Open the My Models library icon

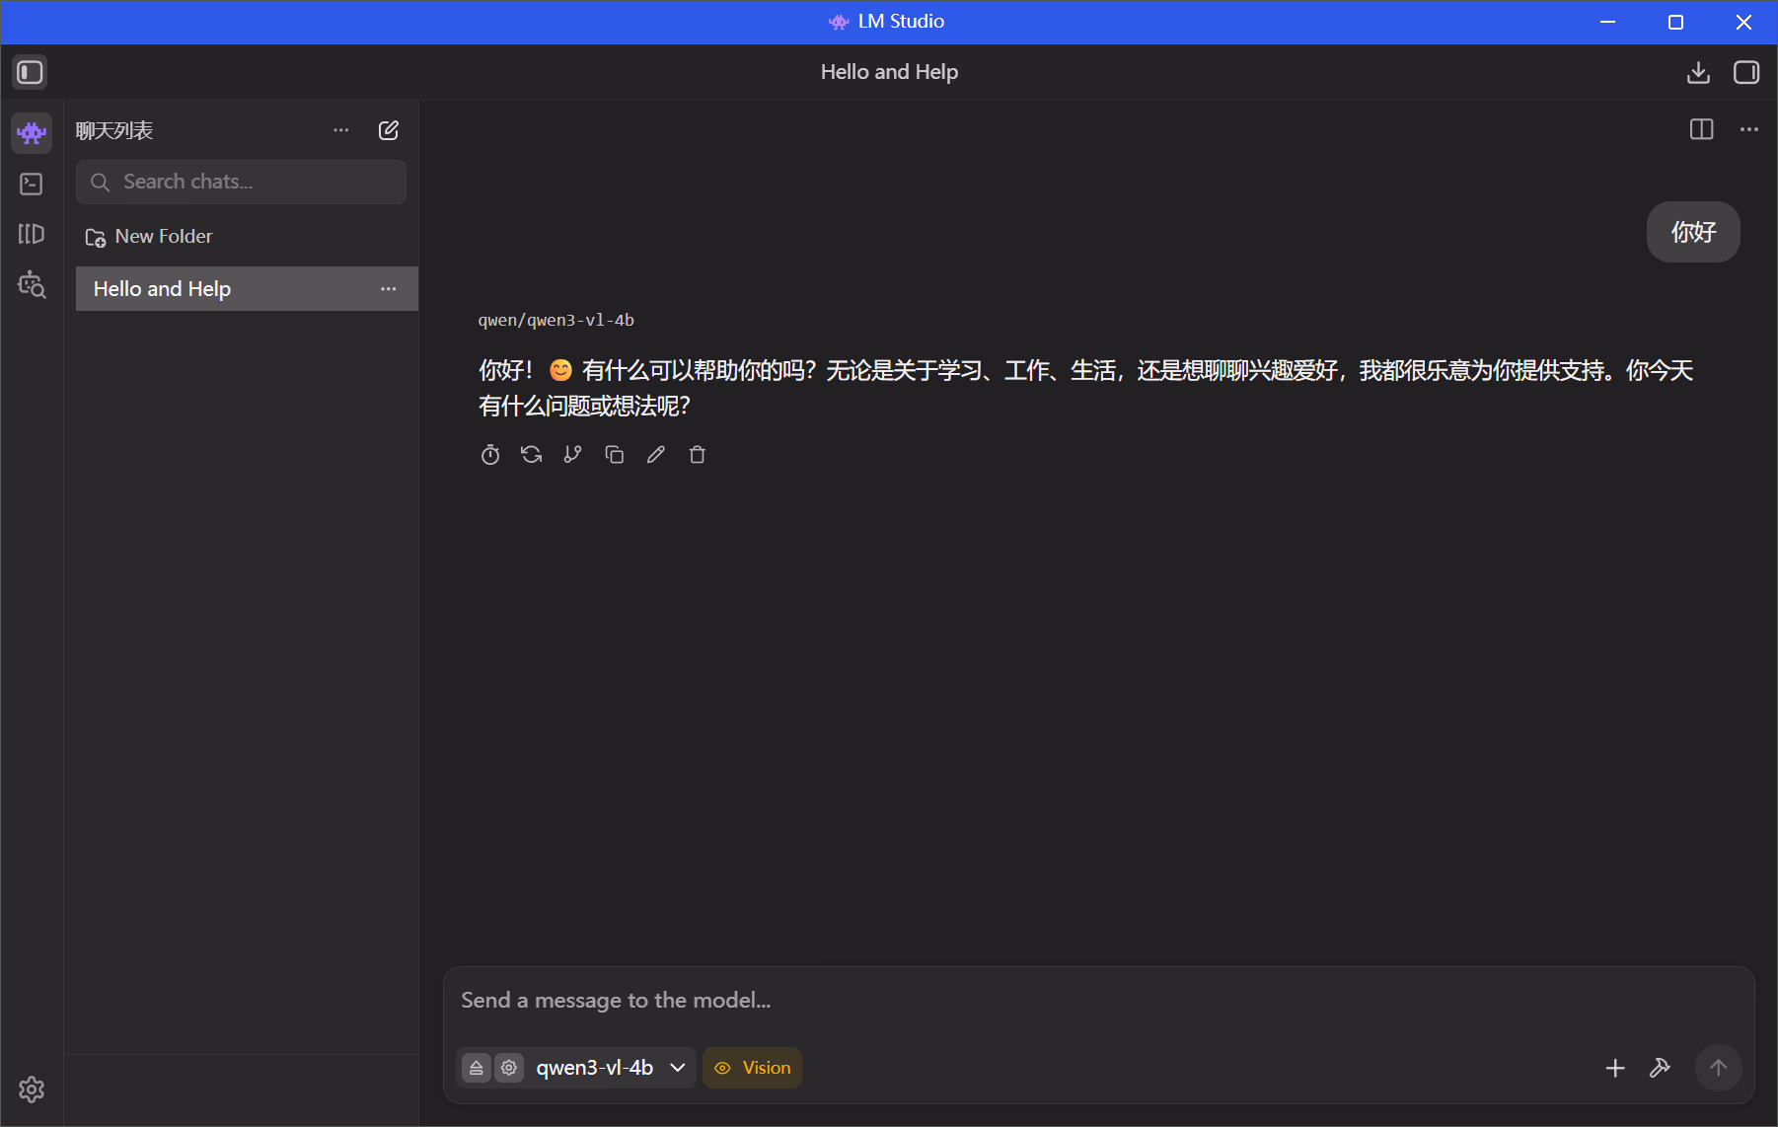(32, 234)
